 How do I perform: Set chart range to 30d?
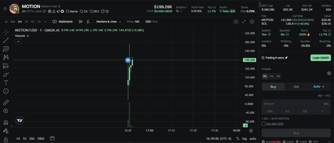point(32,139)
